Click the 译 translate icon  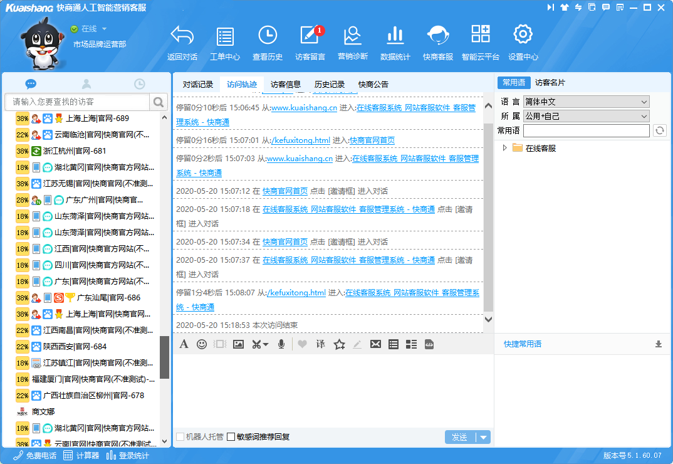(x=320, y=344)
